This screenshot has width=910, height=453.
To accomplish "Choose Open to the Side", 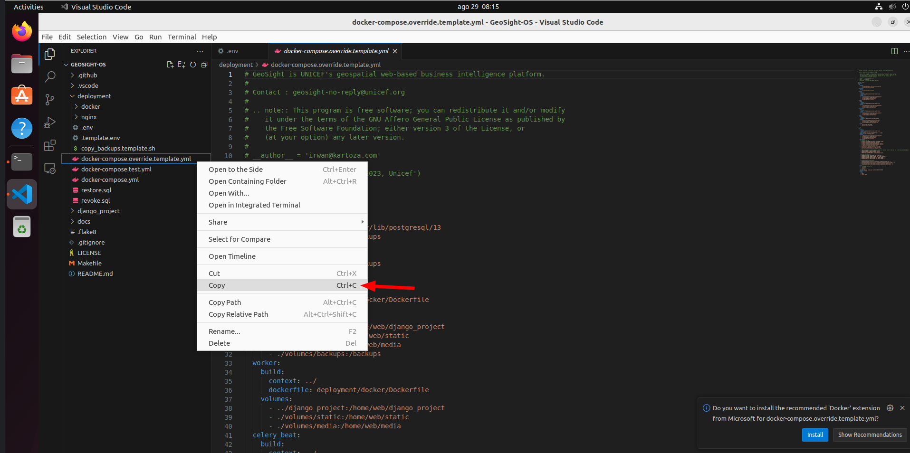I will 282,170.
